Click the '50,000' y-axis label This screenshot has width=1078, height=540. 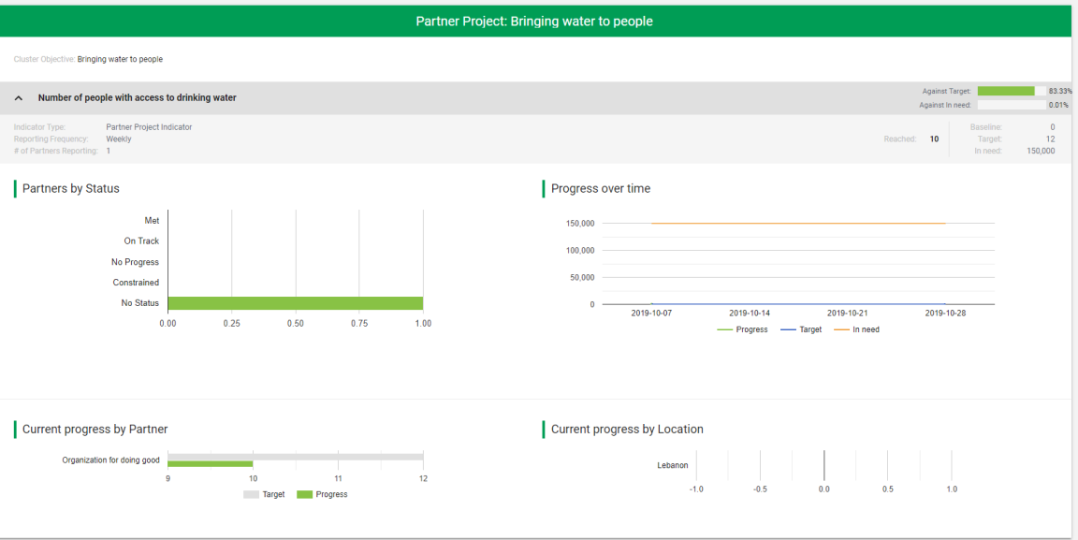(582, 277)
